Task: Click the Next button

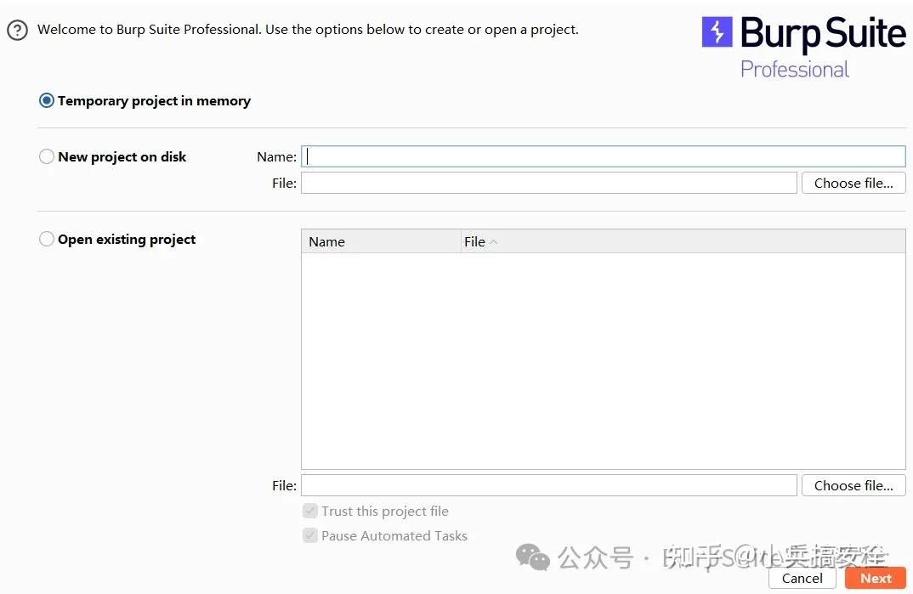Action: [875, 578]
